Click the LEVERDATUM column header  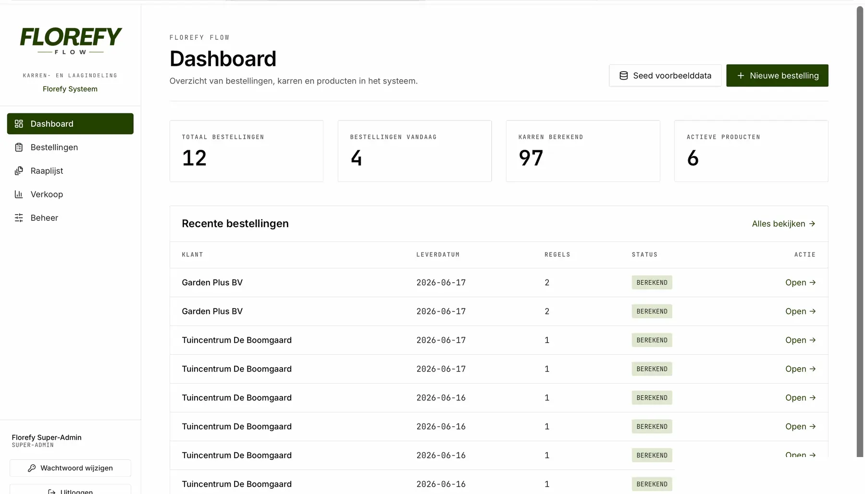438,255
